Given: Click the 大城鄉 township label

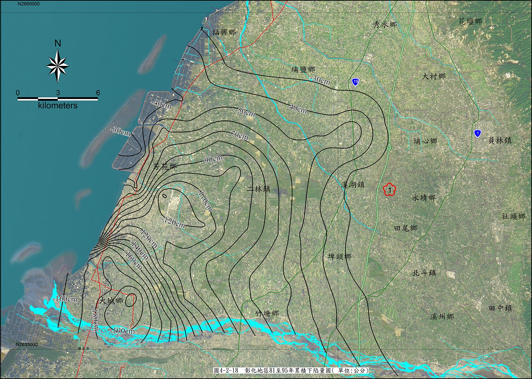Looking at the screenshot, I should (x=111, y=300).
